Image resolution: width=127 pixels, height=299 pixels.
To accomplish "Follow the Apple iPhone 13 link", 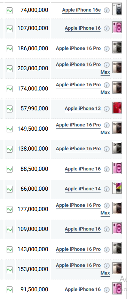I will pos(82,109).
